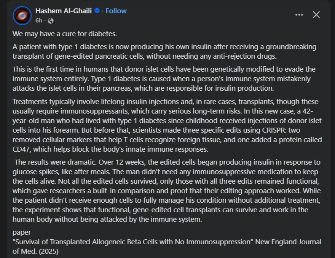Open the 6h post timestamp
Screen dimensions: 335x258
[39, 21]
